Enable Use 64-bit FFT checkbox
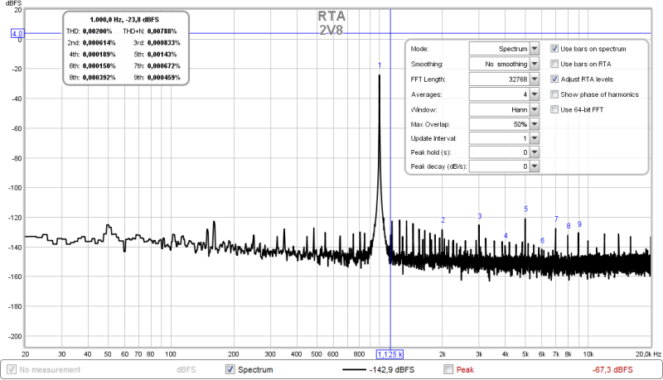The image size is (663, 380). (555, 109)
